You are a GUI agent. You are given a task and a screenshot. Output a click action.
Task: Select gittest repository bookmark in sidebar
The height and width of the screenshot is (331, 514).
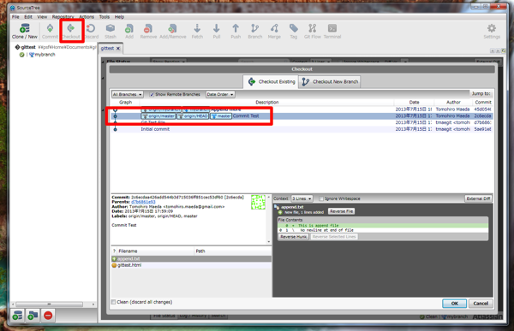point(28,47)
